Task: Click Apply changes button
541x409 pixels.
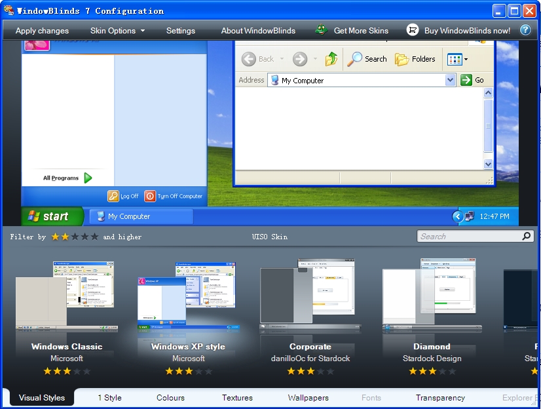Action: (42, 31)
